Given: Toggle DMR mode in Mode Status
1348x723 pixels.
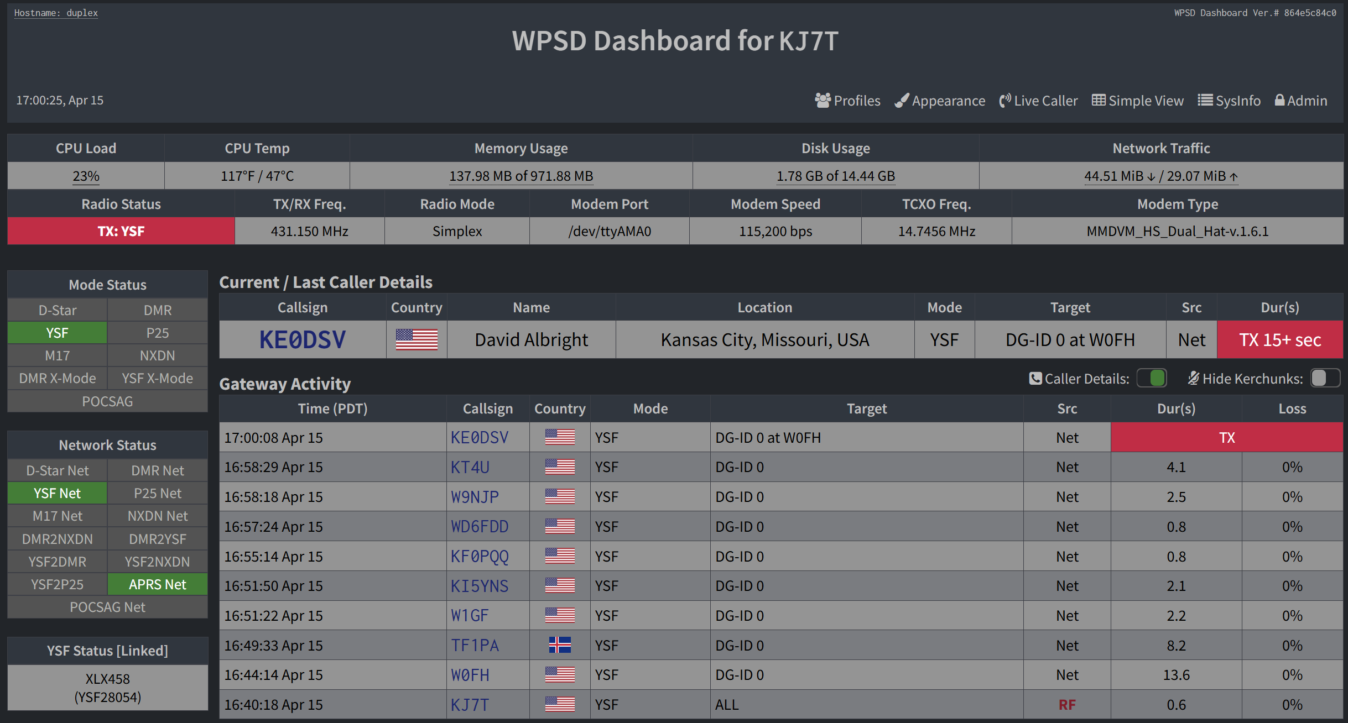Looking at the screenshot, I should pos(158,310).
